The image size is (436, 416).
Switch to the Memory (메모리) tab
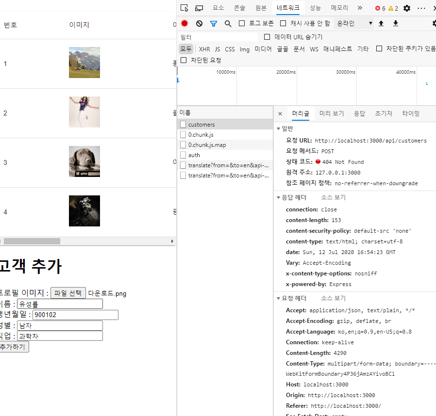tap(339, 8)
